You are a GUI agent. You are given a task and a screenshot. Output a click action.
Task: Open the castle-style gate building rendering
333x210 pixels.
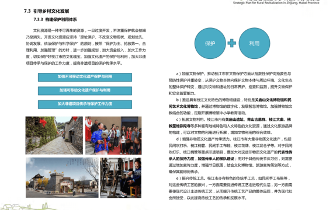[x=62, y=177]
